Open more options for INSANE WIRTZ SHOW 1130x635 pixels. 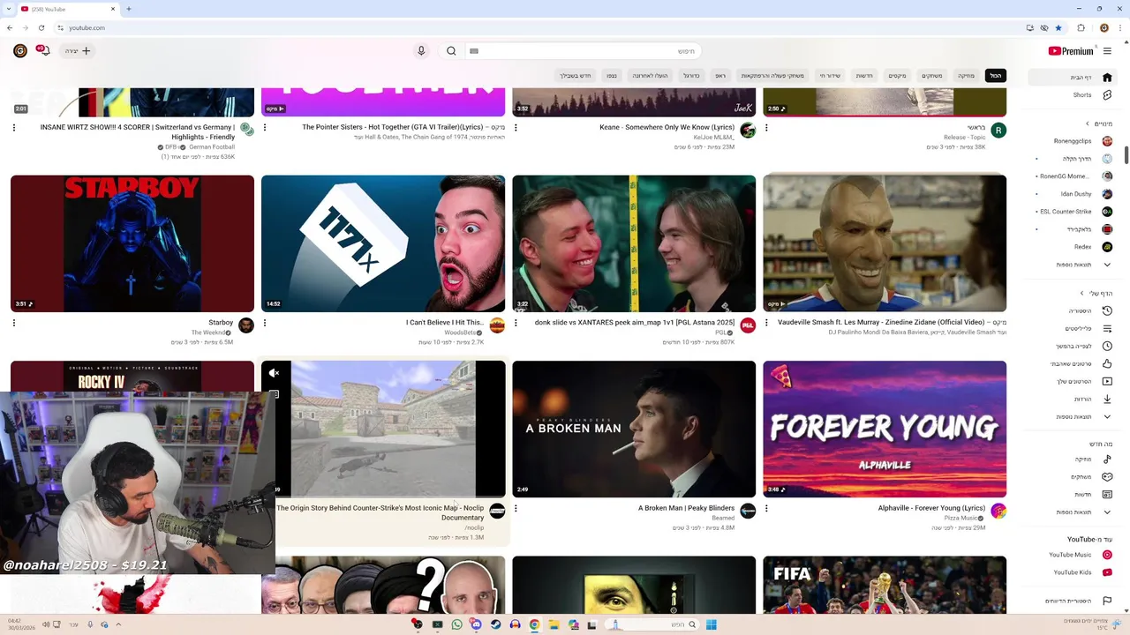click(14, 128)
